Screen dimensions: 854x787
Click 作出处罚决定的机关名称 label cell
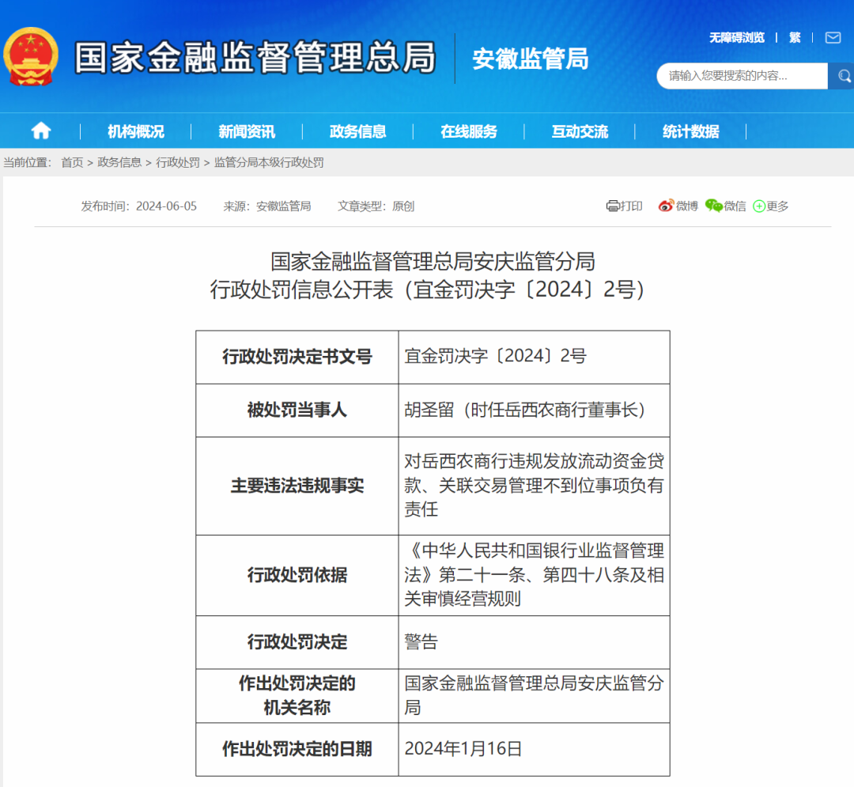297,695
